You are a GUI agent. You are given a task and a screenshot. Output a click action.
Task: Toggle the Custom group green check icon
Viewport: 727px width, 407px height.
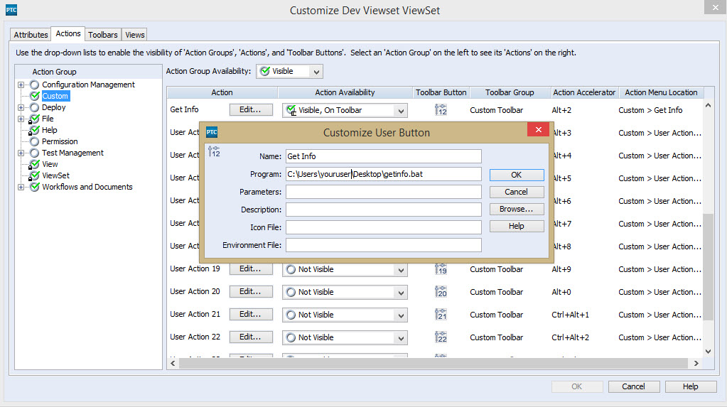(34, 96)
